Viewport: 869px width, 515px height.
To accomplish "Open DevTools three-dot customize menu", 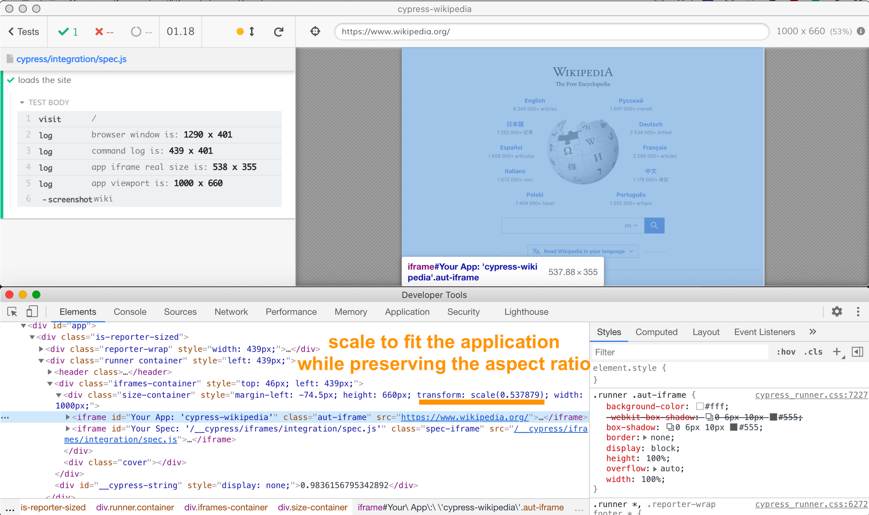I will pyautogui.click(x=858, y=311).
